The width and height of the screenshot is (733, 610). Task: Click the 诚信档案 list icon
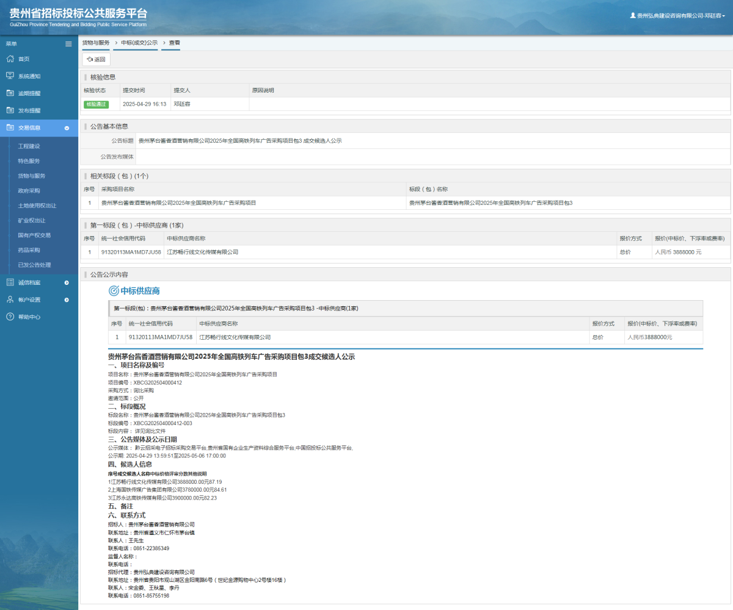tap(10, 282)
